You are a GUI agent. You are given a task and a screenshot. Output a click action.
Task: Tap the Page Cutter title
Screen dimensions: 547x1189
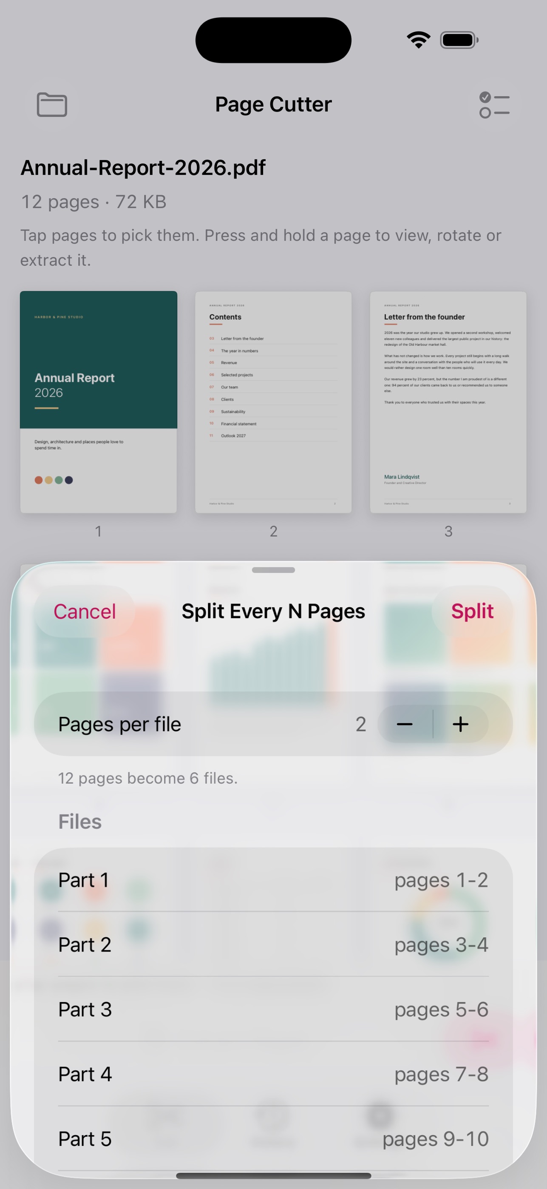coord(274,104)
